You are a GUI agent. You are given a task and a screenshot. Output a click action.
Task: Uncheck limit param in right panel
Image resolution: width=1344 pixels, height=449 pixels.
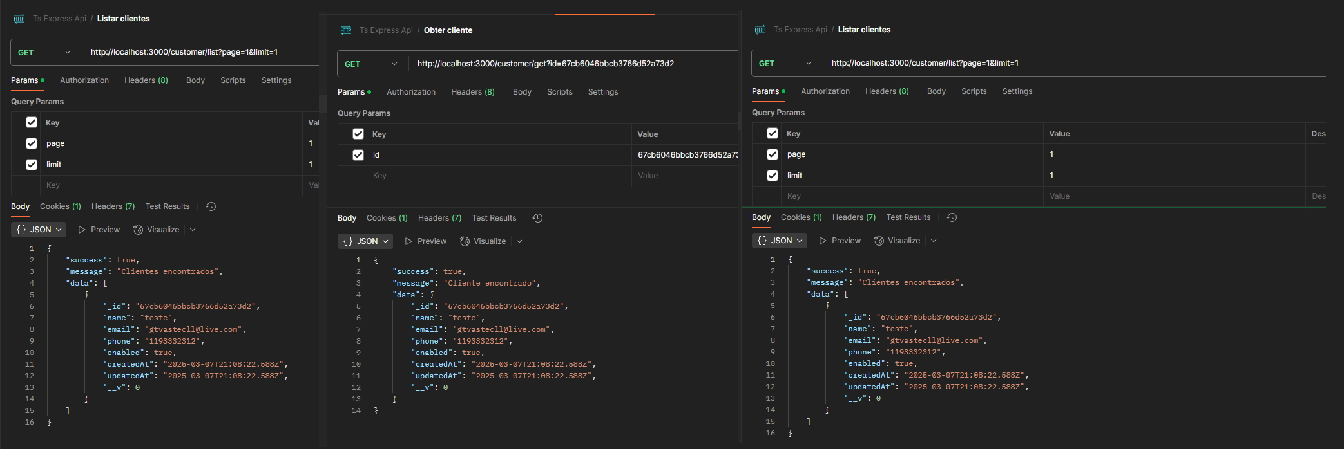[773, 176]
